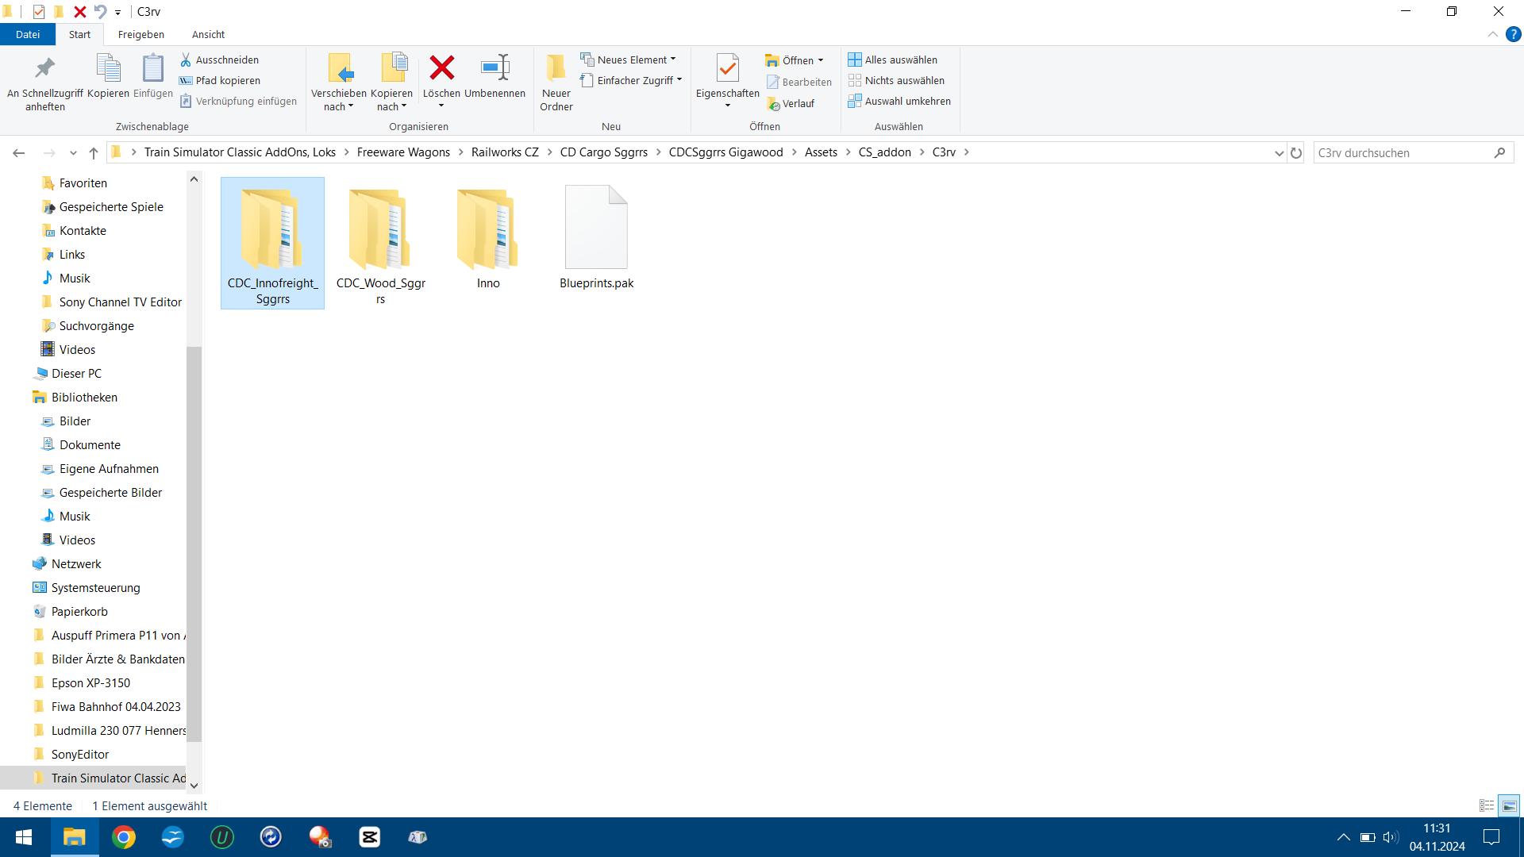Open the Datei menu

(27, 34)
